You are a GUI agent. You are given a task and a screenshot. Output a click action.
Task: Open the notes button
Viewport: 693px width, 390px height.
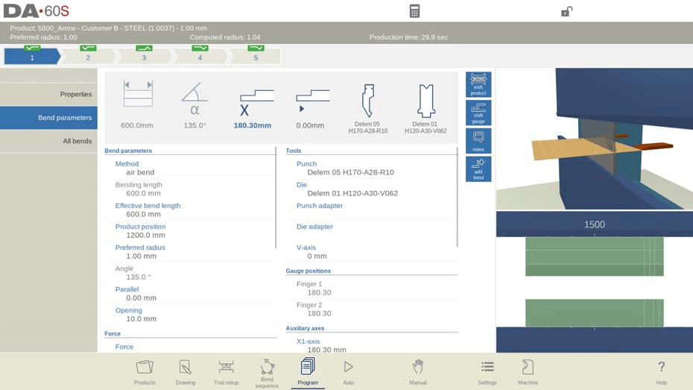click(478, 141)
